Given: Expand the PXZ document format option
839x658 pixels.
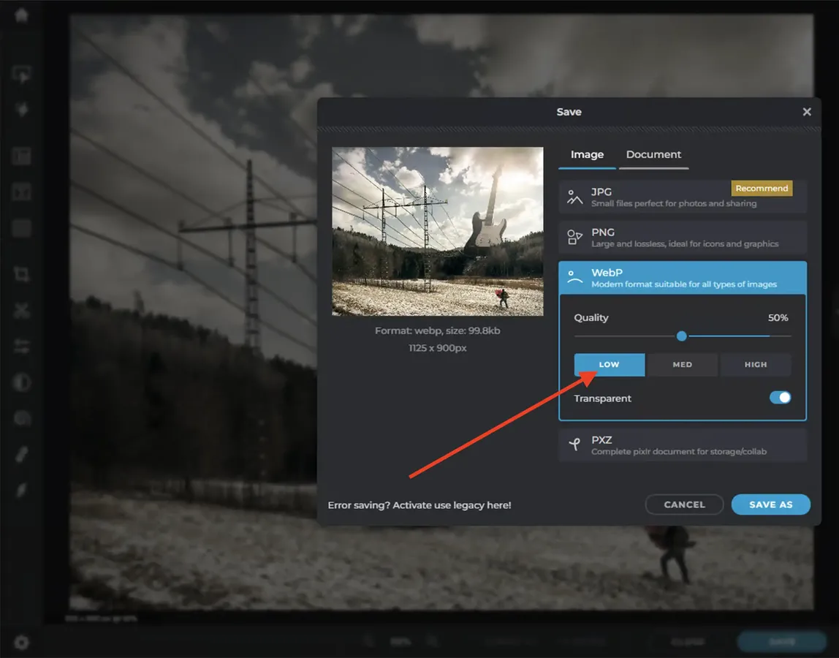Looking at the screenshot, I should [682, 445].
